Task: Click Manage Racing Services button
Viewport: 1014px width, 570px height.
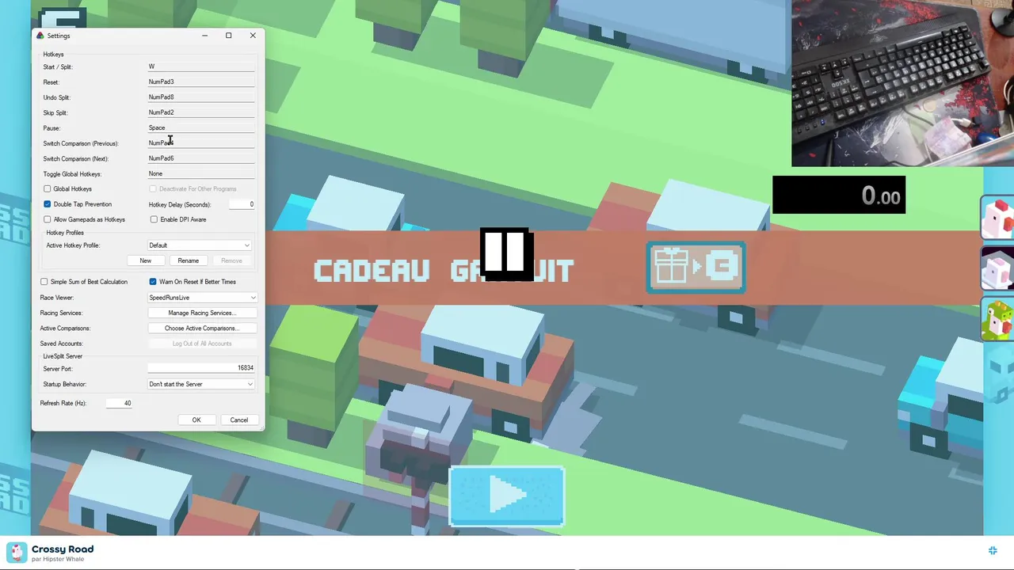Action: tap(202, 313)
